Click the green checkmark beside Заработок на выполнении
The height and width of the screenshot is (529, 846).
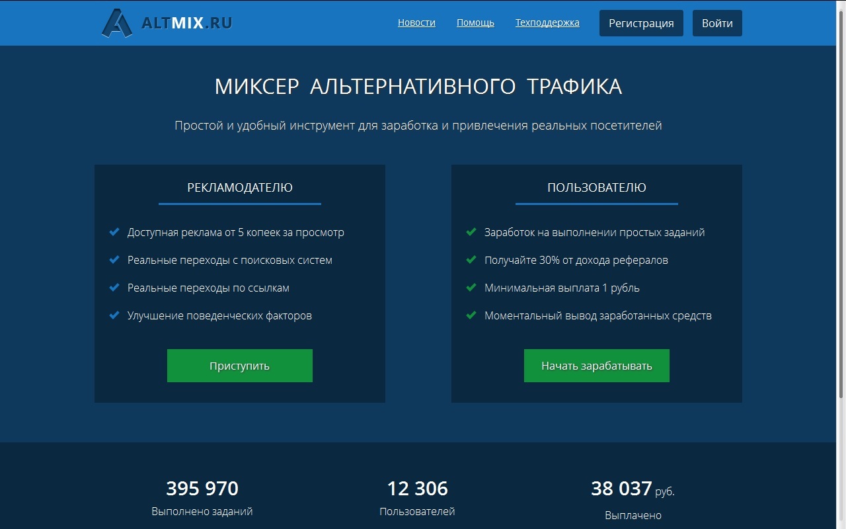pos(471,232)
